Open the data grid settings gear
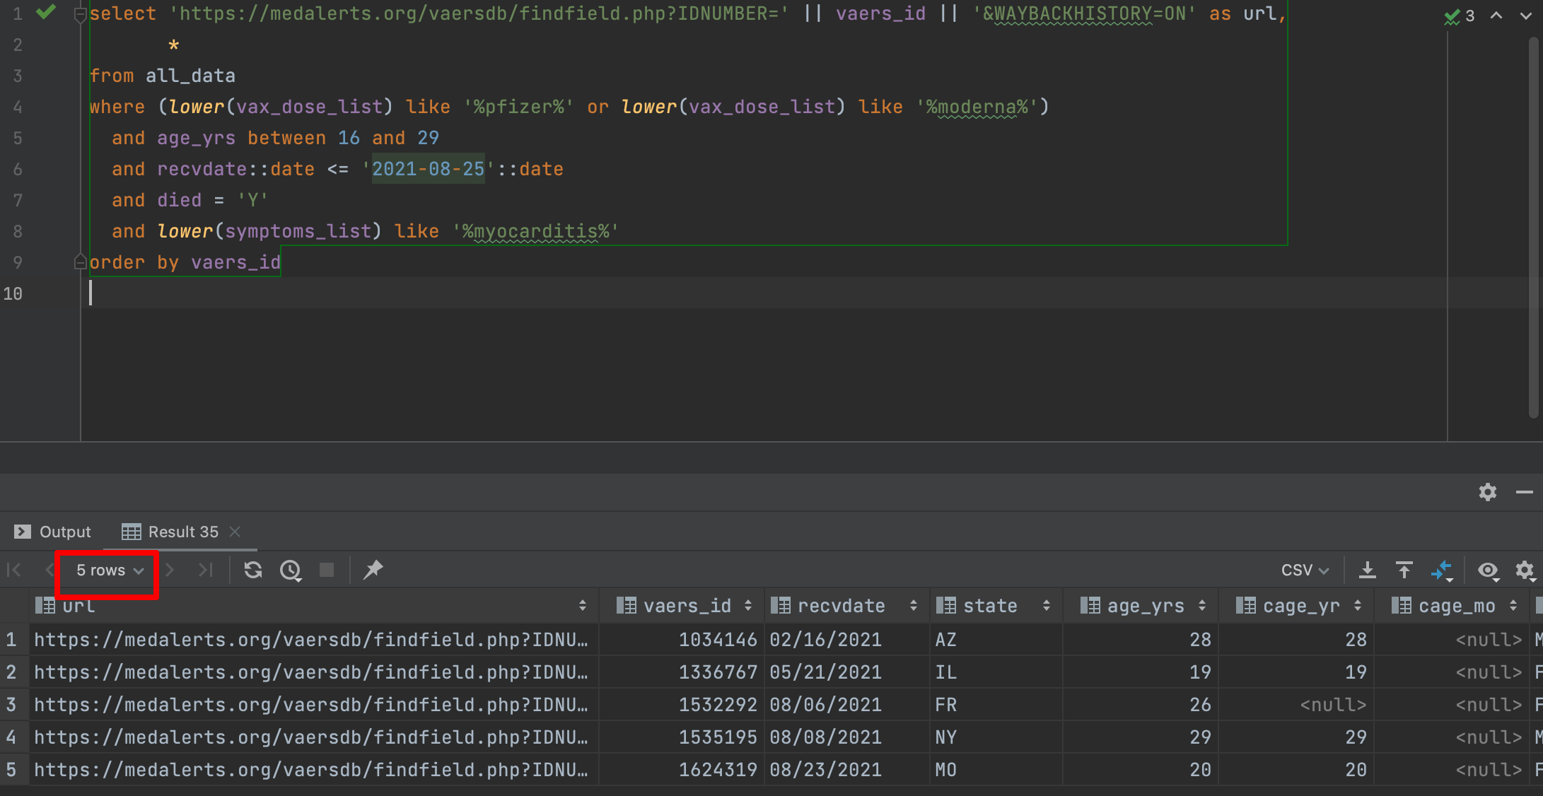The height and width of the screenshot is (796, 1543). (1525, 570)
